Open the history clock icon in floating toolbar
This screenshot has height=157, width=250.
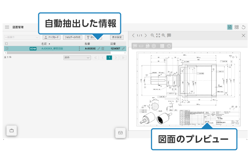[x=169, y=46]
